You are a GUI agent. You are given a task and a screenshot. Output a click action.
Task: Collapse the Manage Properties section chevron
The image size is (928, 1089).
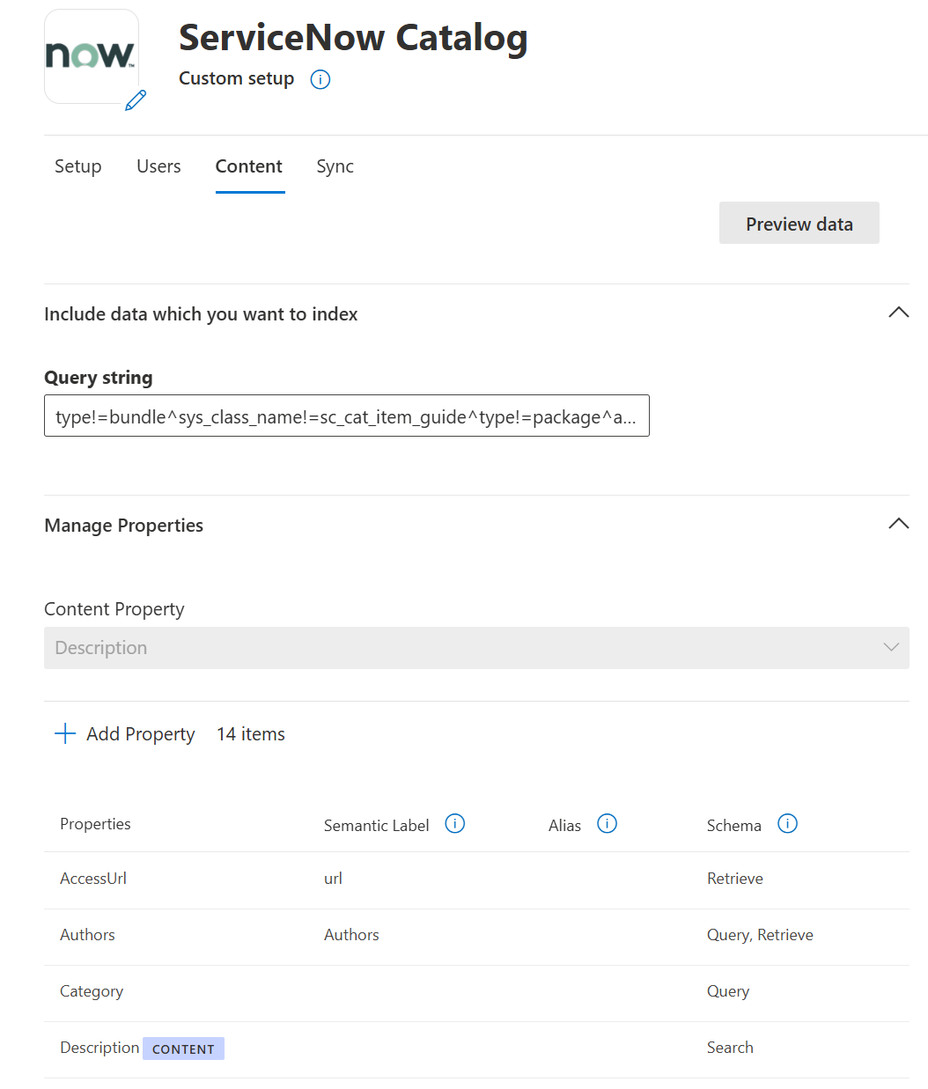click(x=899, y=524)
